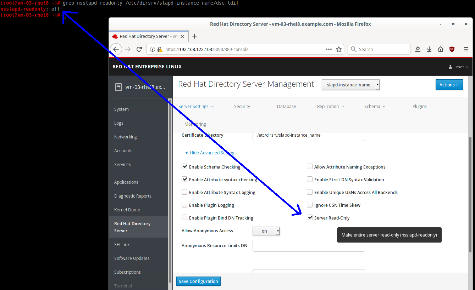Click the Firefox forward arrow
Viewport: 475px width, 290px height.
pos(128,49)
